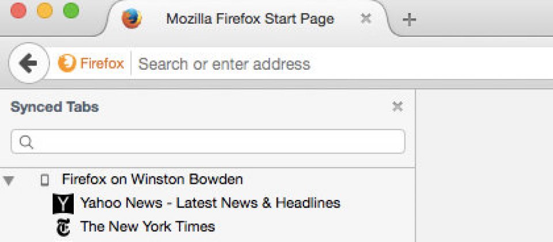The image size is (553, 242).
Task: Click the back arrow navigation button
Action: pyautogui.click(x=28, y=63)
